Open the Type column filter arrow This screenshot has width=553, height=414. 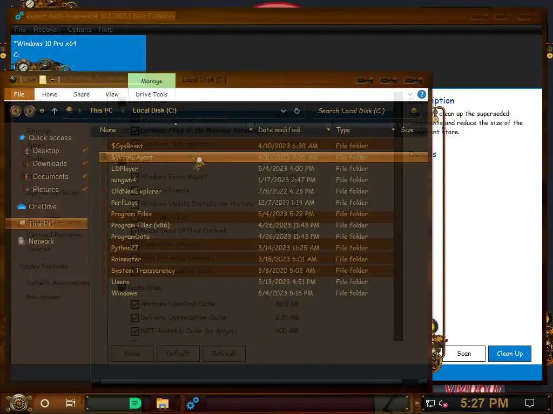pos(393,129)
